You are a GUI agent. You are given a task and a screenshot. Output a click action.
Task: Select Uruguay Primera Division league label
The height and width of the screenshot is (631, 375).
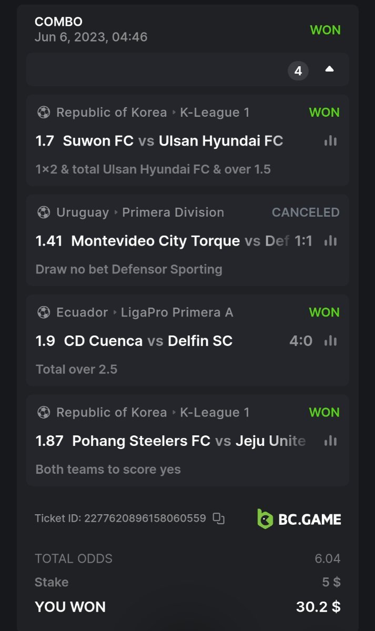pyautogui.click(x=173, y=212)
